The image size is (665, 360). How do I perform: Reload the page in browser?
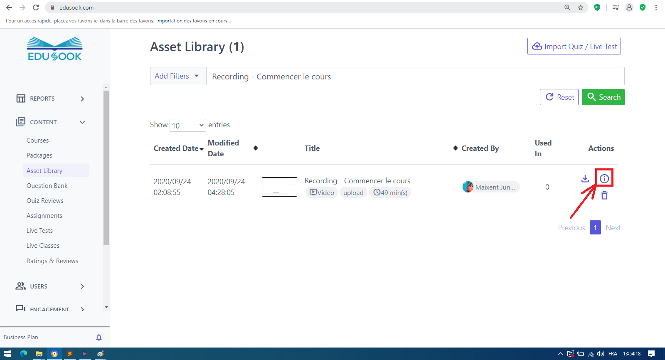coord(36,7)
